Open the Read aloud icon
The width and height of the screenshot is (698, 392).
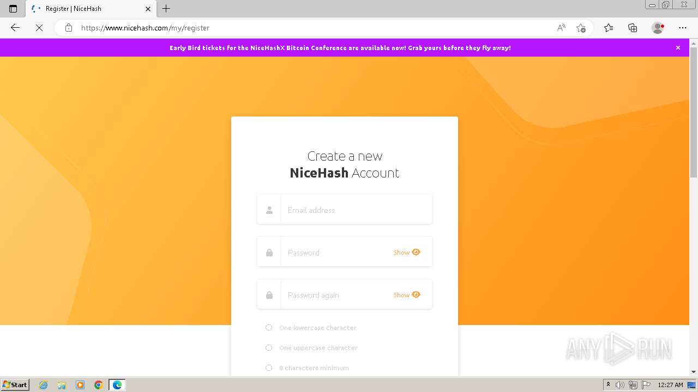(561, 28)
